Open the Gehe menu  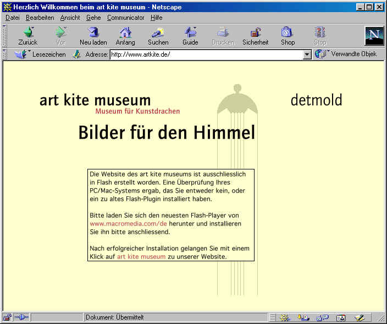93,18
